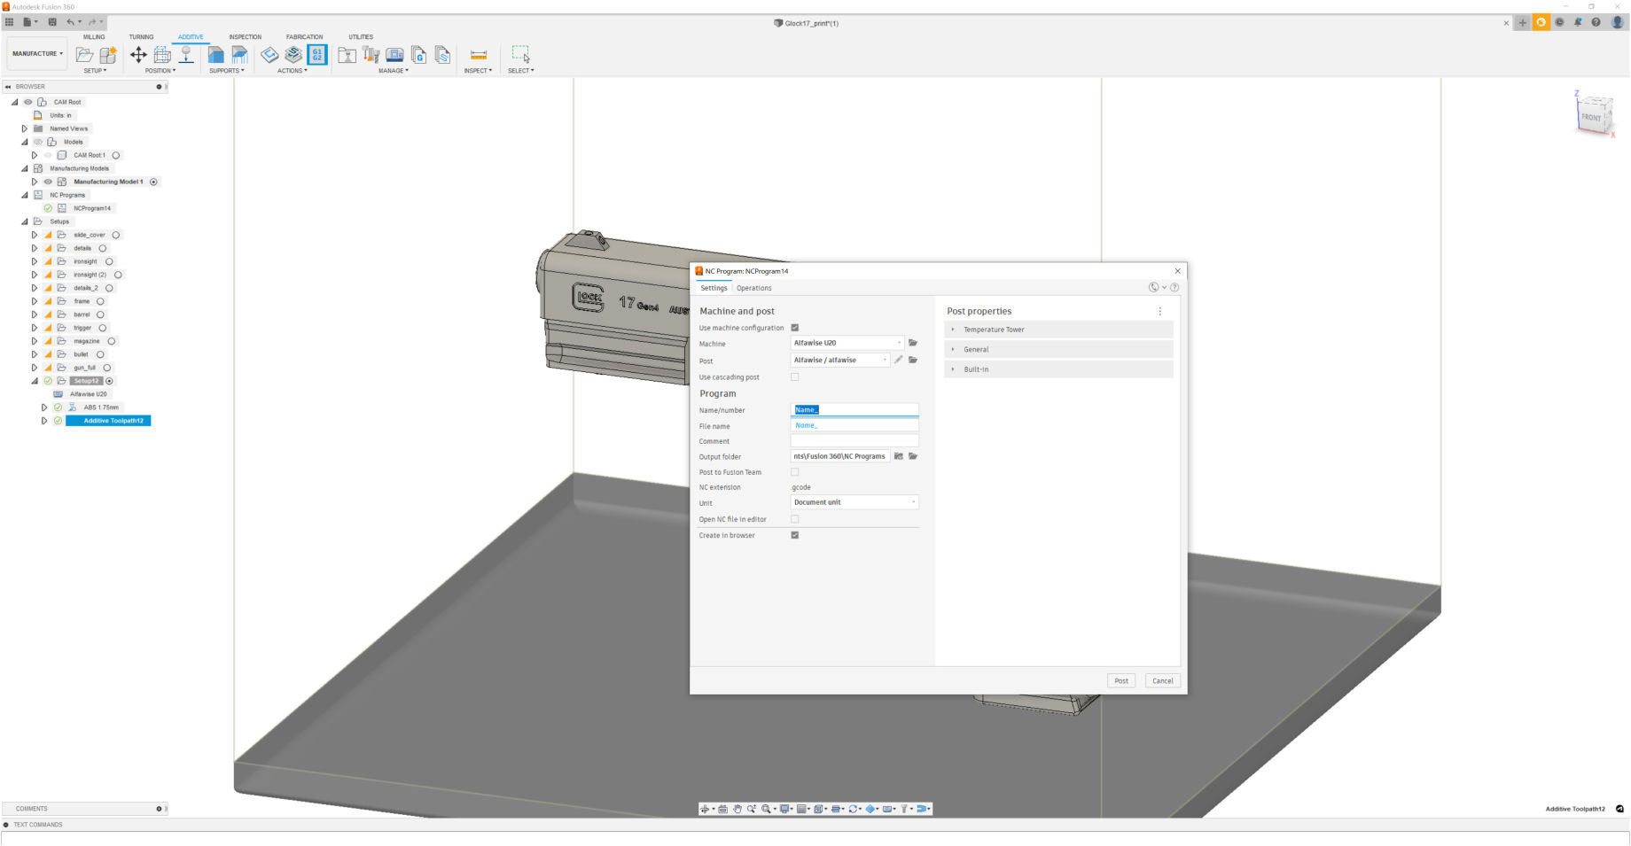Image resolution: width=1631 pixels, height=846 pixels.
Task: Expand the barrel setup node
Action: click(35, 314)
